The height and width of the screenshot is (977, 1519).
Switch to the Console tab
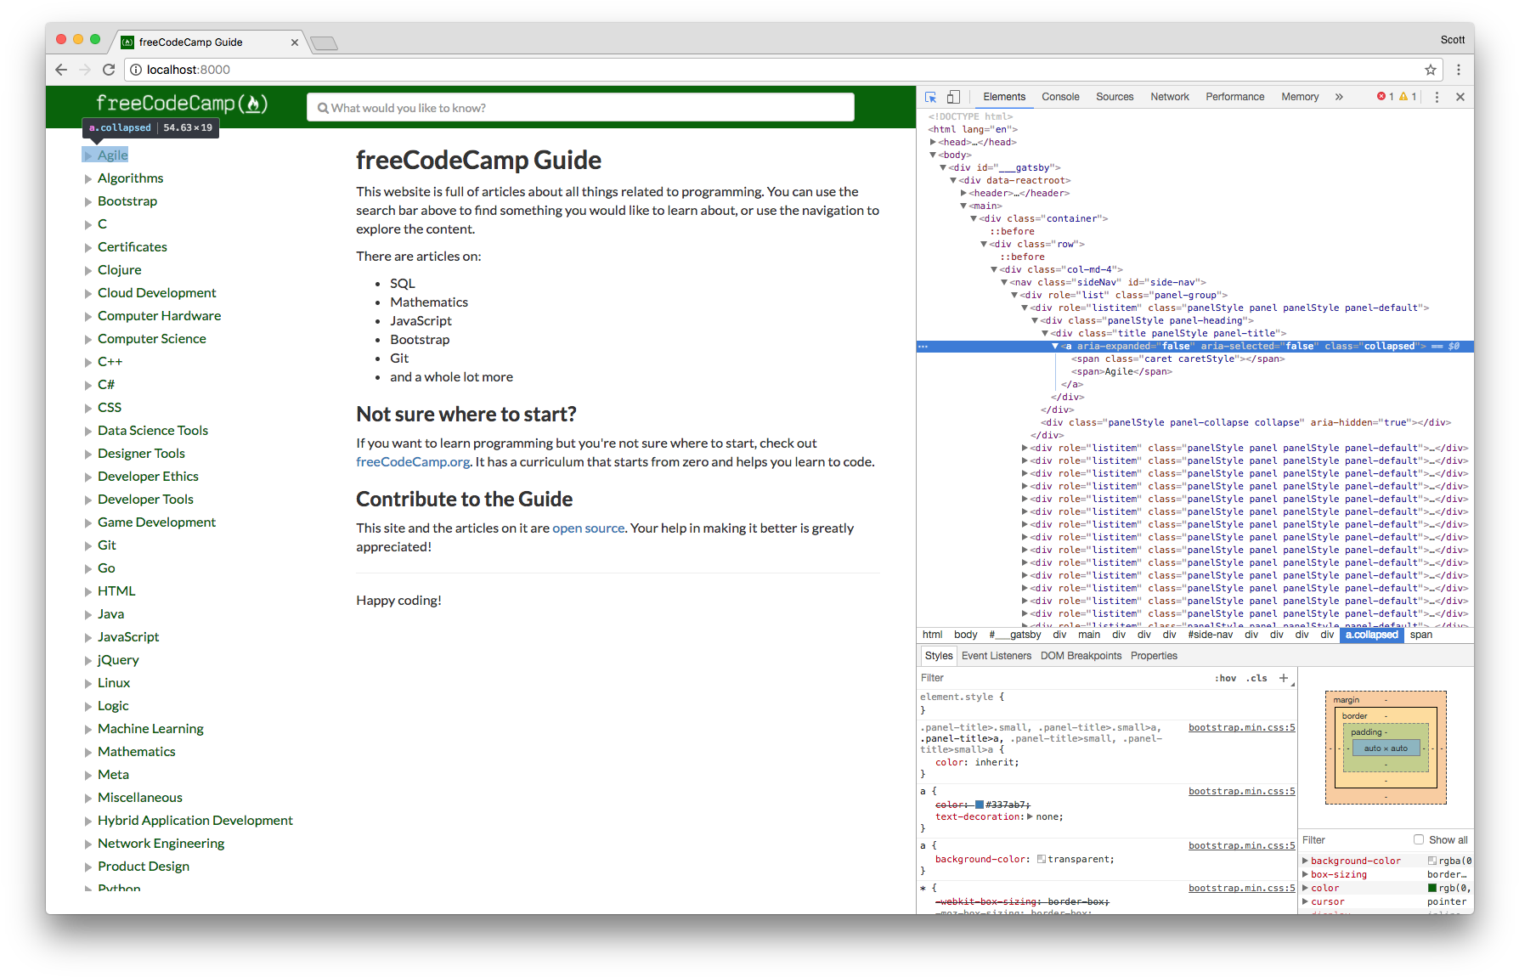(x=1060, y=97)
